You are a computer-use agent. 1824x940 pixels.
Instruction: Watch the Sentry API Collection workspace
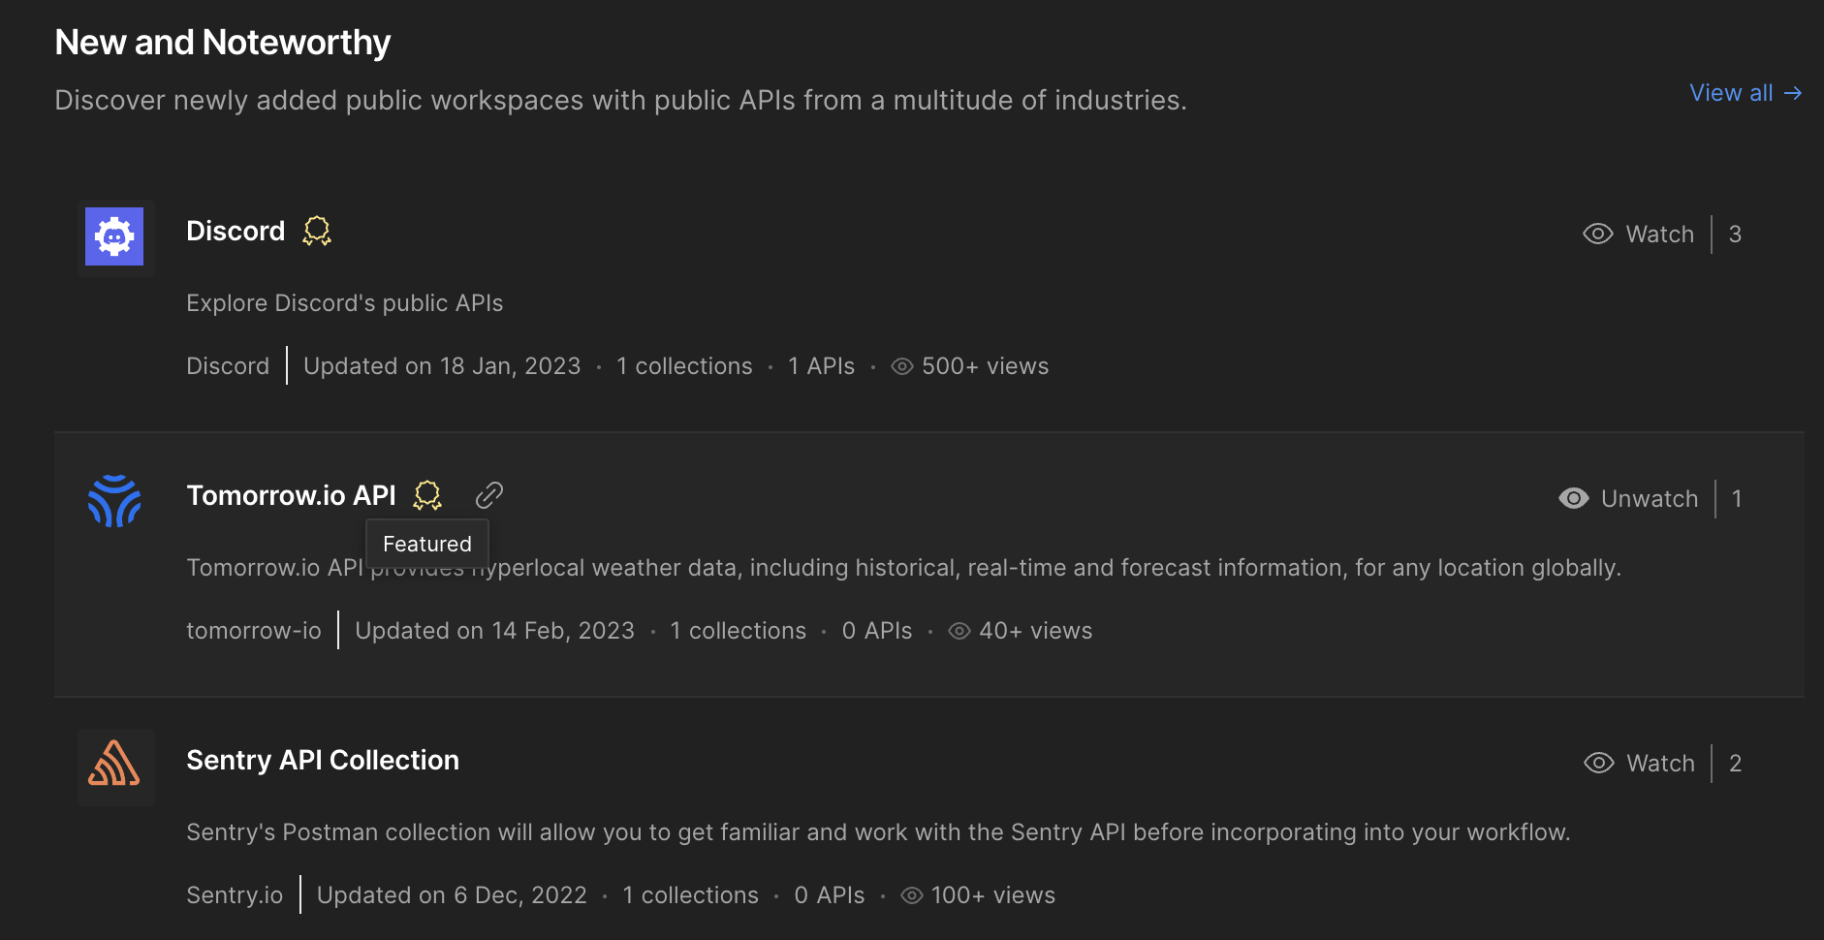pos(1639,764)
